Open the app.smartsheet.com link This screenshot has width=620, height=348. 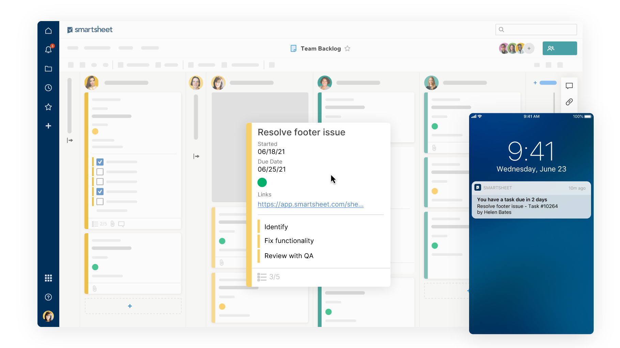pos(310,204)
